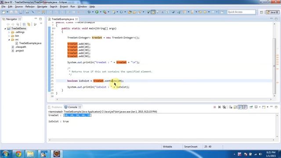The width and height of the screenshot is (281, 158).
Task: Click the Back navigation arrow in main toolbar
Action: 205,12
